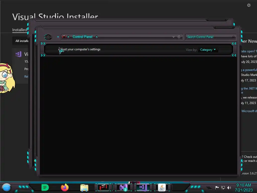Image resolution: width=257 pixels, height=193 pixels.
Task: Open the network tray icon
Action: click(x=223, y=187)
